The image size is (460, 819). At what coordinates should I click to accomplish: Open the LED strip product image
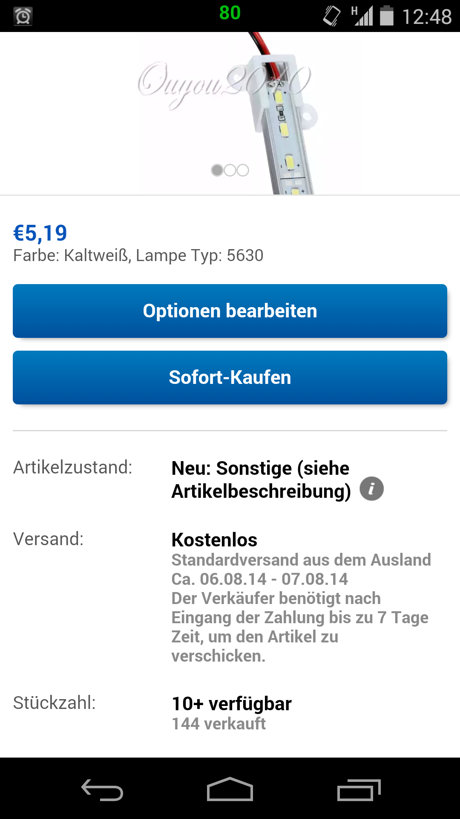click(281, 115)
